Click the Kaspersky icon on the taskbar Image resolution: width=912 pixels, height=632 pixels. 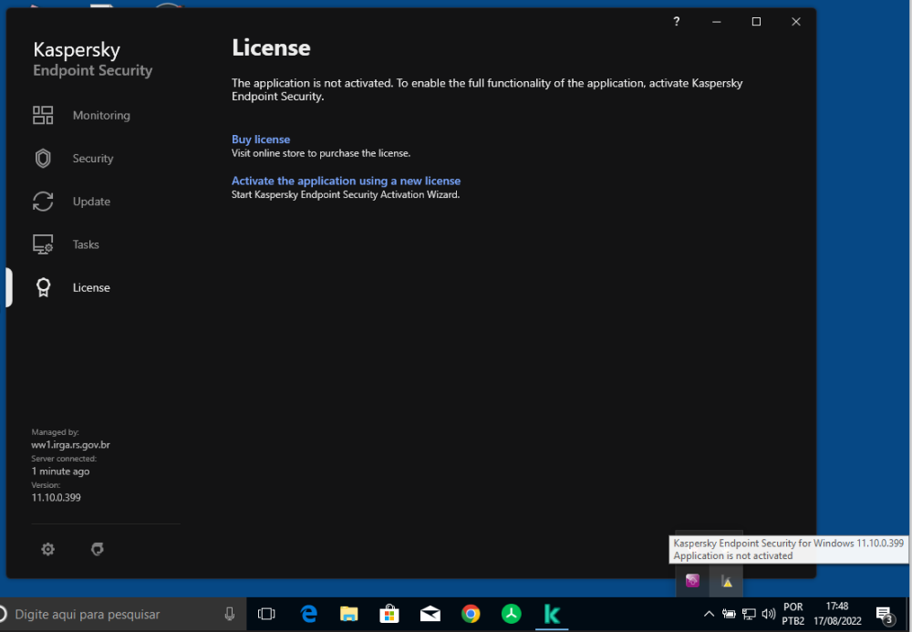point(552,614)
